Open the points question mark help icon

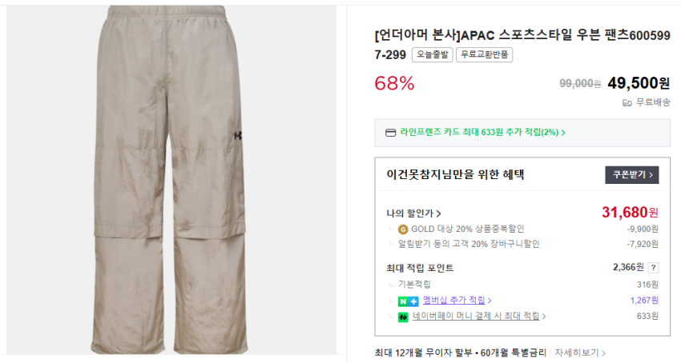(x=654, y=268)
